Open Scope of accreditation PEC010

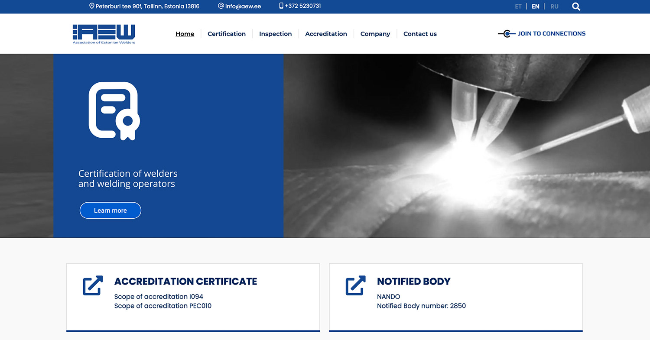163,306
